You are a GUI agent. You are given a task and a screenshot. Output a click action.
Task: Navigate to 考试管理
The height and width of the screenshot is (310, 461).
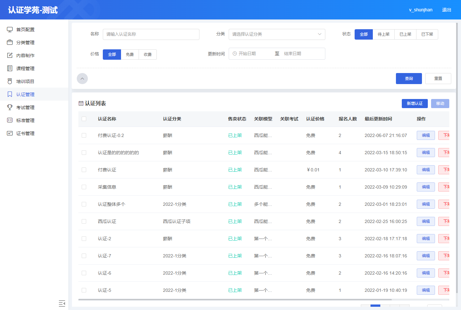click(x=34, y=107)
